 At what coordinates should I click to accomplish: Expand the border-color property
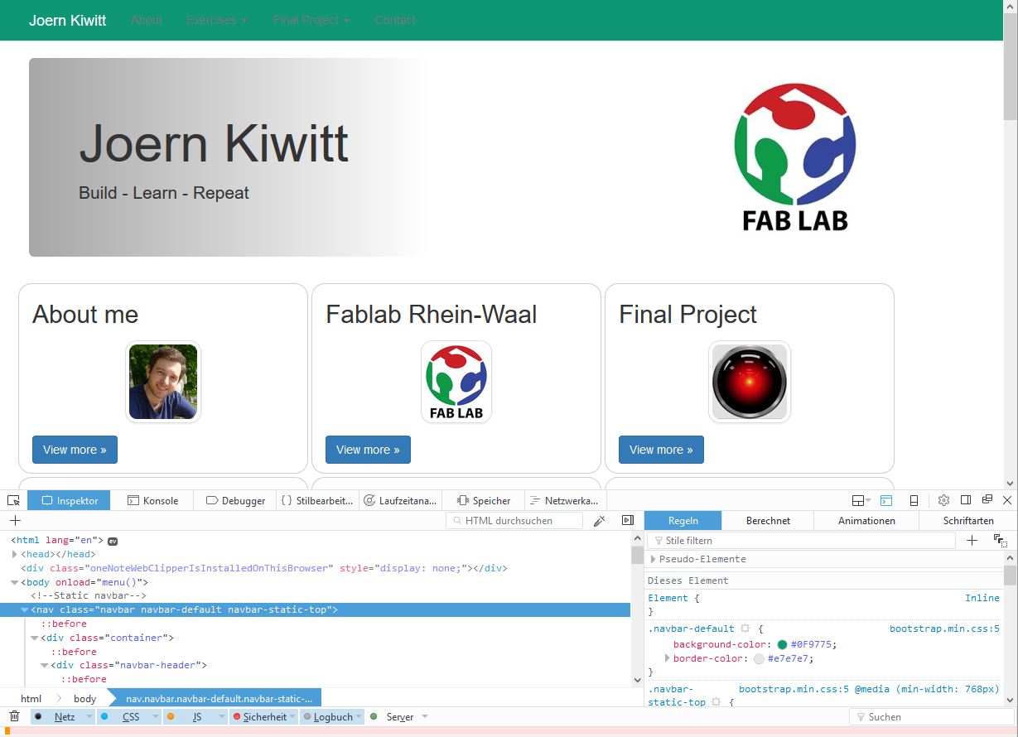[x=668, y=658]
